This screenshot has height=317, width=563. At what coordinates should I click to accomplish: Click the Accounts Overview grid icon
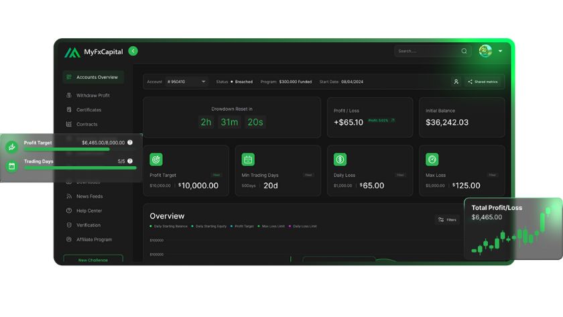[69, 77]
